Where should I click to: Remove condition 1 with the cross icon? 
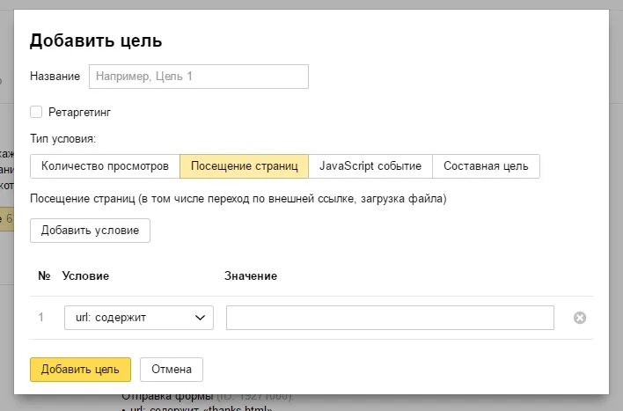point(580,318)
